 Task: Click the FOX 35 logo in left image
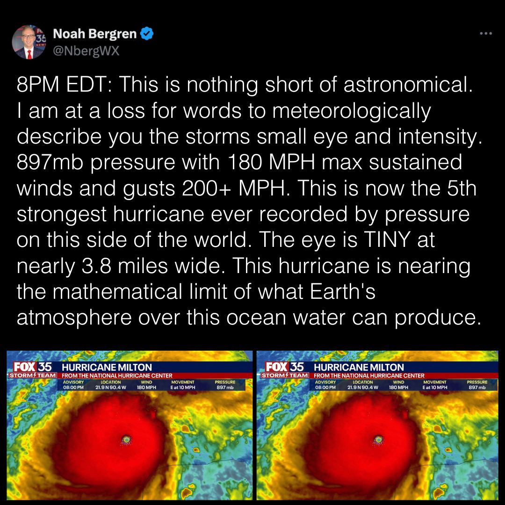click(x=32, y=366)
